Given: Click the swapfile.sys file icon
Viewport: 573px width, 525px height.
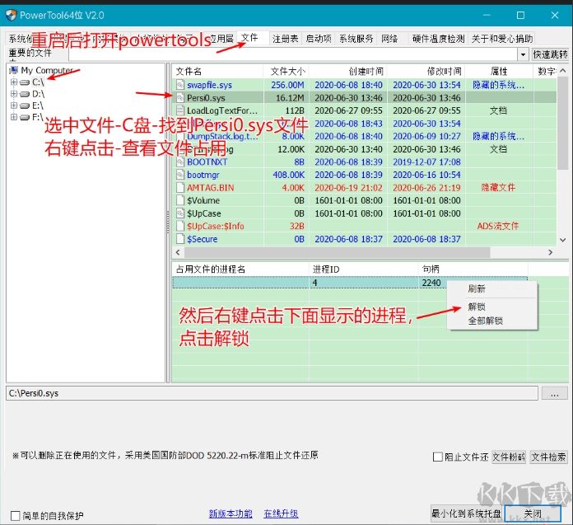Looking at the screenshot, I should 179,85.
